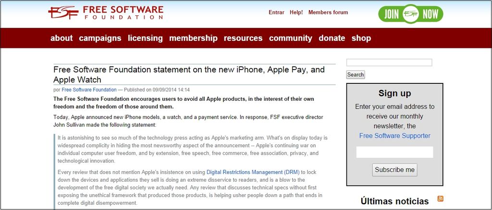Open the membership menu

tap(193, 38)
